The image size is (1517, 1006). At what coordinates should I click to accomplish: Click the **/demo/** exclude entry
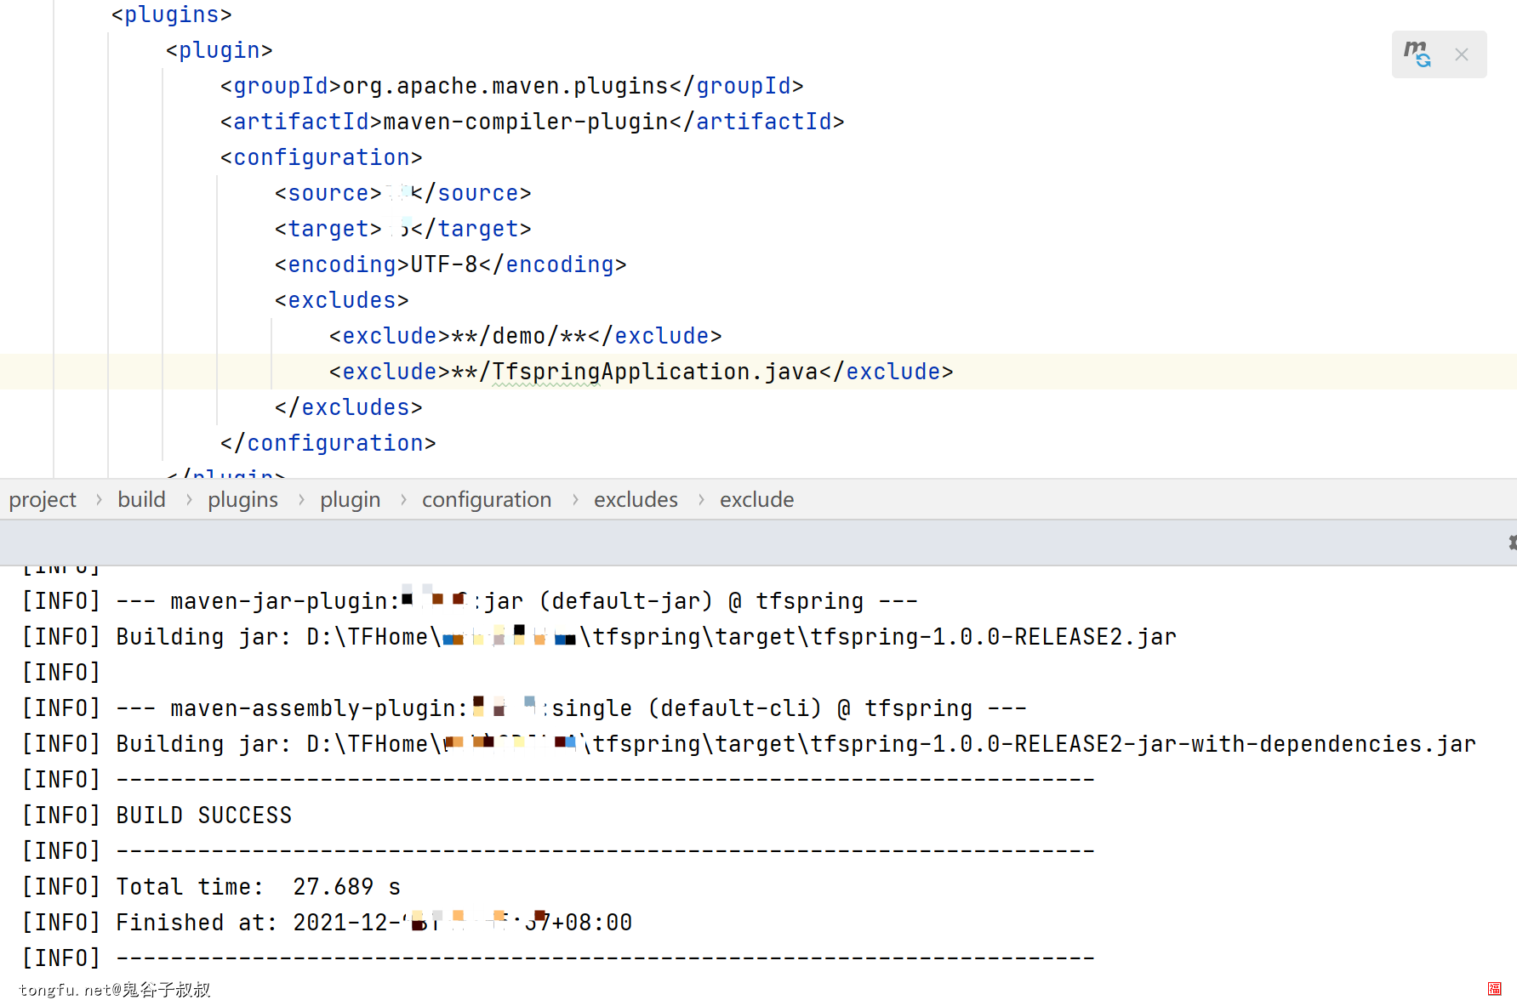tap(525, 336)
